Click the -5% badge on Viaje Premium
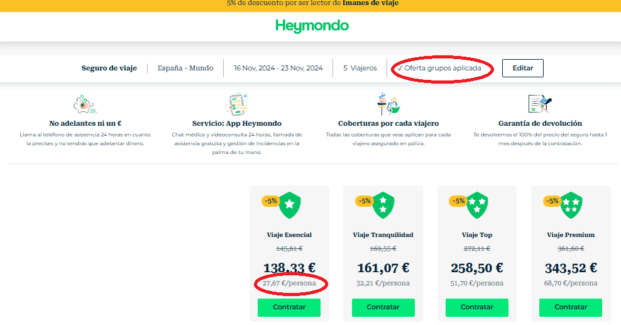 point(552,201)
